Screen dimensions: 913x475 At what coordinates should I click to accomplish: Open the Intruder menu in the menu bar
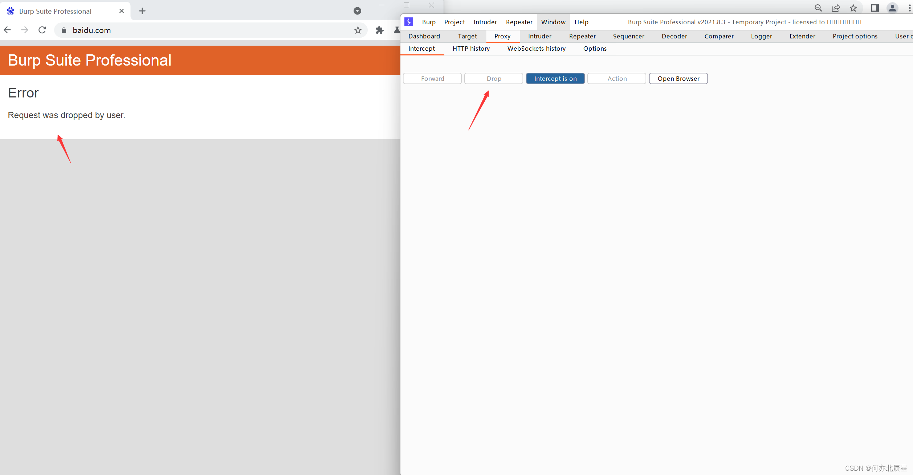(485, 22)
